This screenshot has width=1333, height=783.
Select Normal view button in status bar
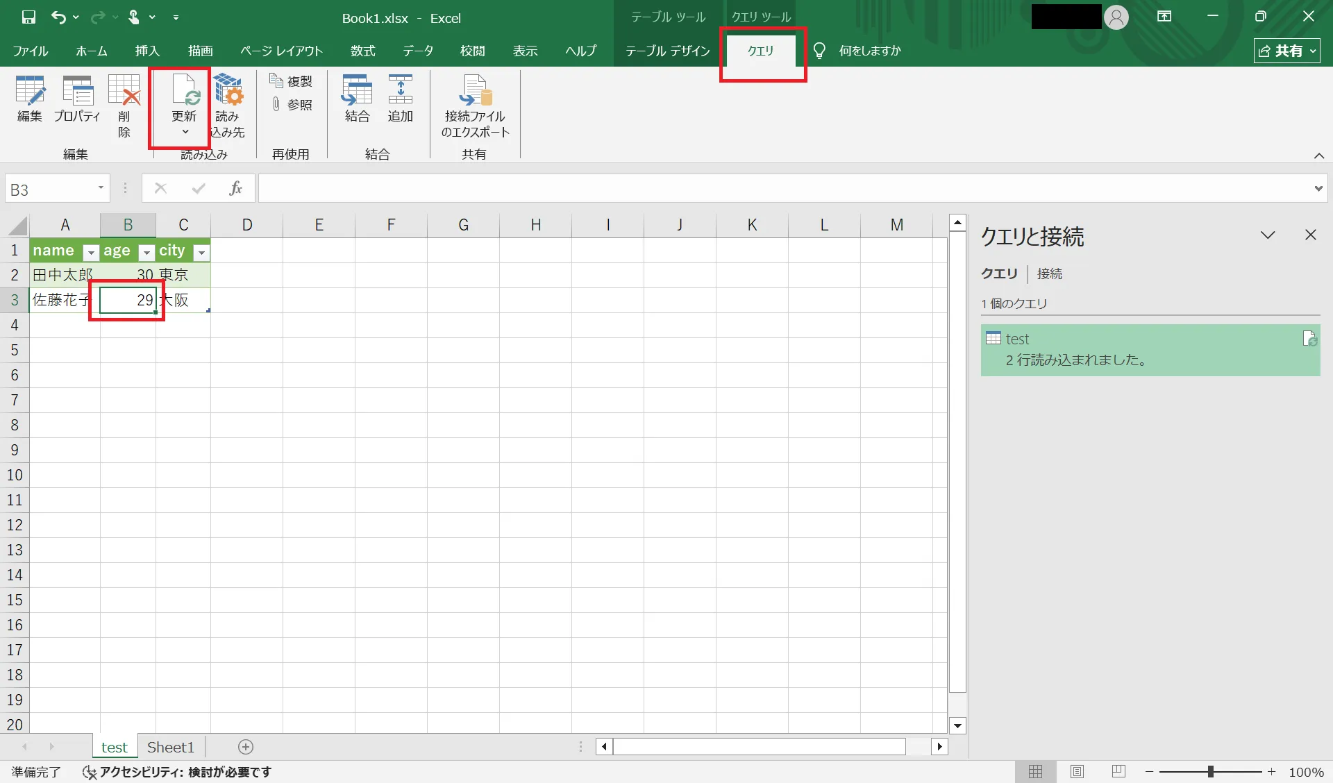click(1035, 771)
